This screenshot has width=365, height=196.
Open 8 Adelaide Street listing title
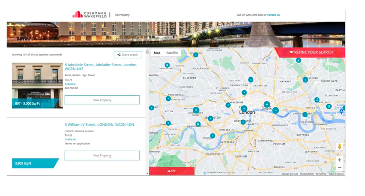pos(101,67)
